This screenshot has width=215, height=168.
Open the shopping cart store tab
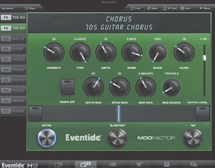[139, 164]
